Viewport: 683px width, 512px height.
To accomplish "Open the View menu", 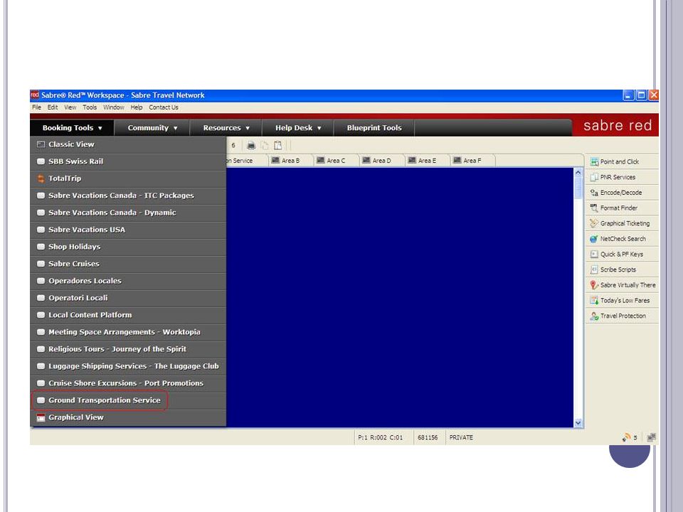I will 70,107.
